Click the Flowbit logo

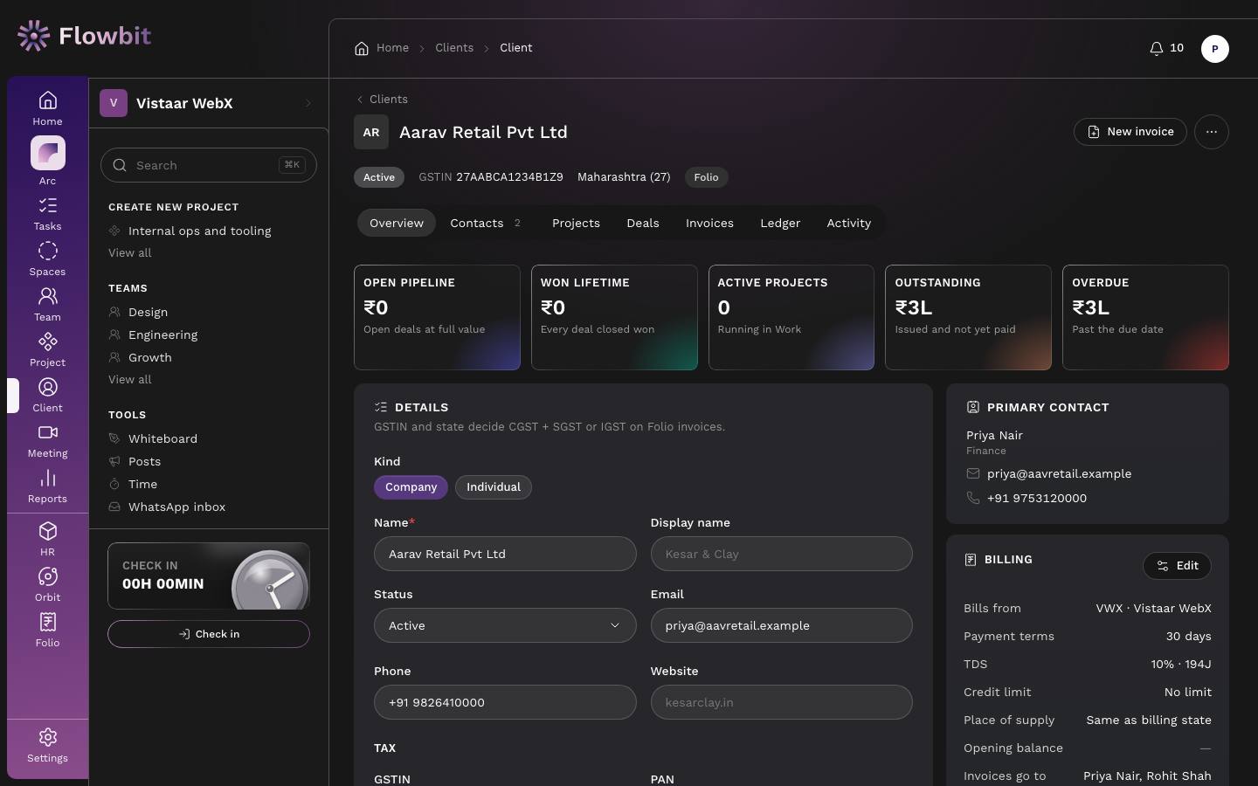(84, 36)
